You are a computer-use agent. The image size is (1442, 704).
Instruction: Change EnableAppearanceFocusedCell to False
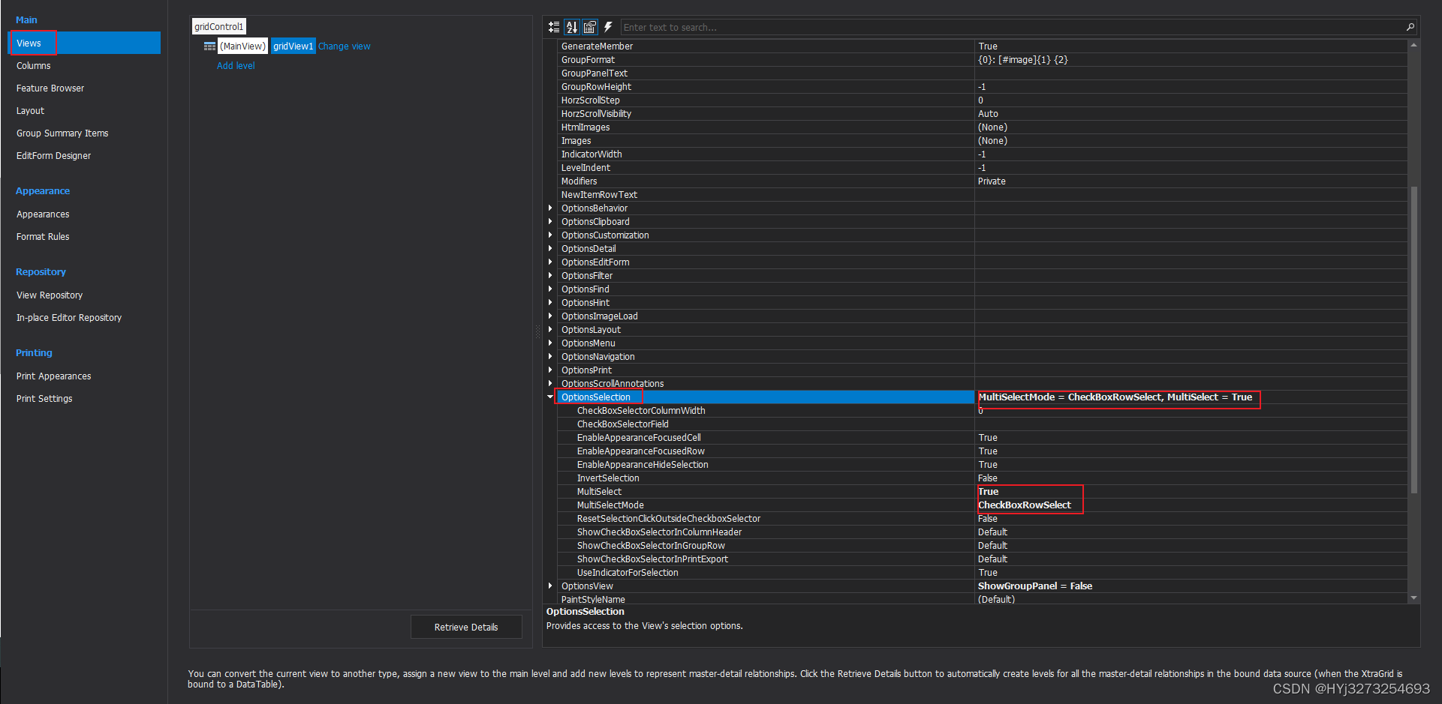pos(1051,437)
